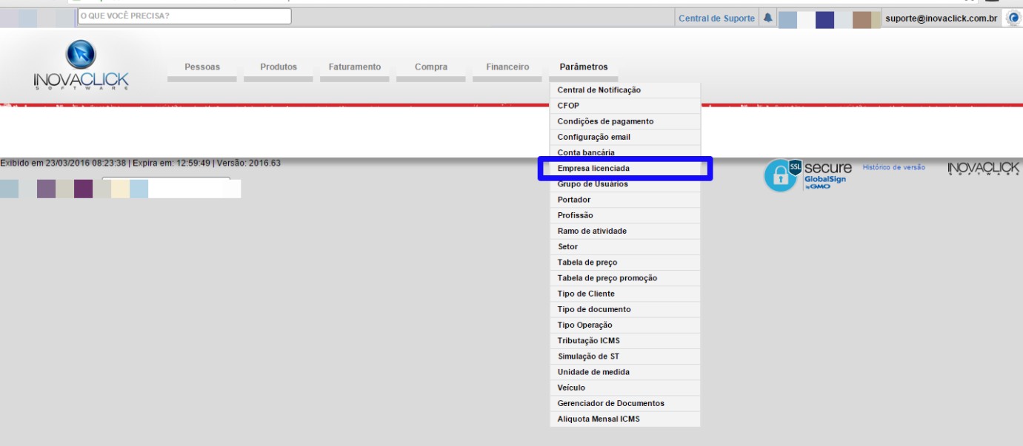This screenshot has height=446, width=1023.
Task: Click the footer InovaClick logo
Action: point(983,169)
